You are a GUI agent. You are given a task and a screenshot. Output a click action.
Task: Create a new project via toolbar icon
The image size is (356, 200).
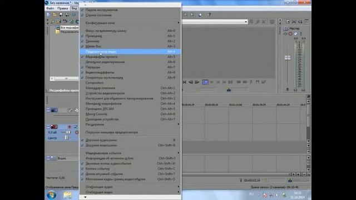[x=48, y=15]
